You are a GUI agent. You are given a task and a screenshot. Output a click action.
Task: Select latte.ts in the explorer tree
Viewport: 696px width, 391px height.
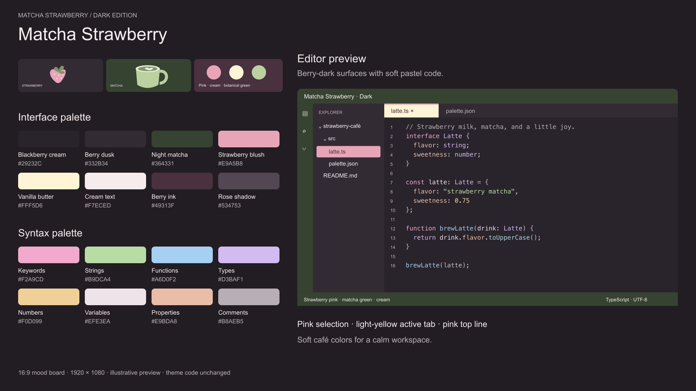pos(348,152)
